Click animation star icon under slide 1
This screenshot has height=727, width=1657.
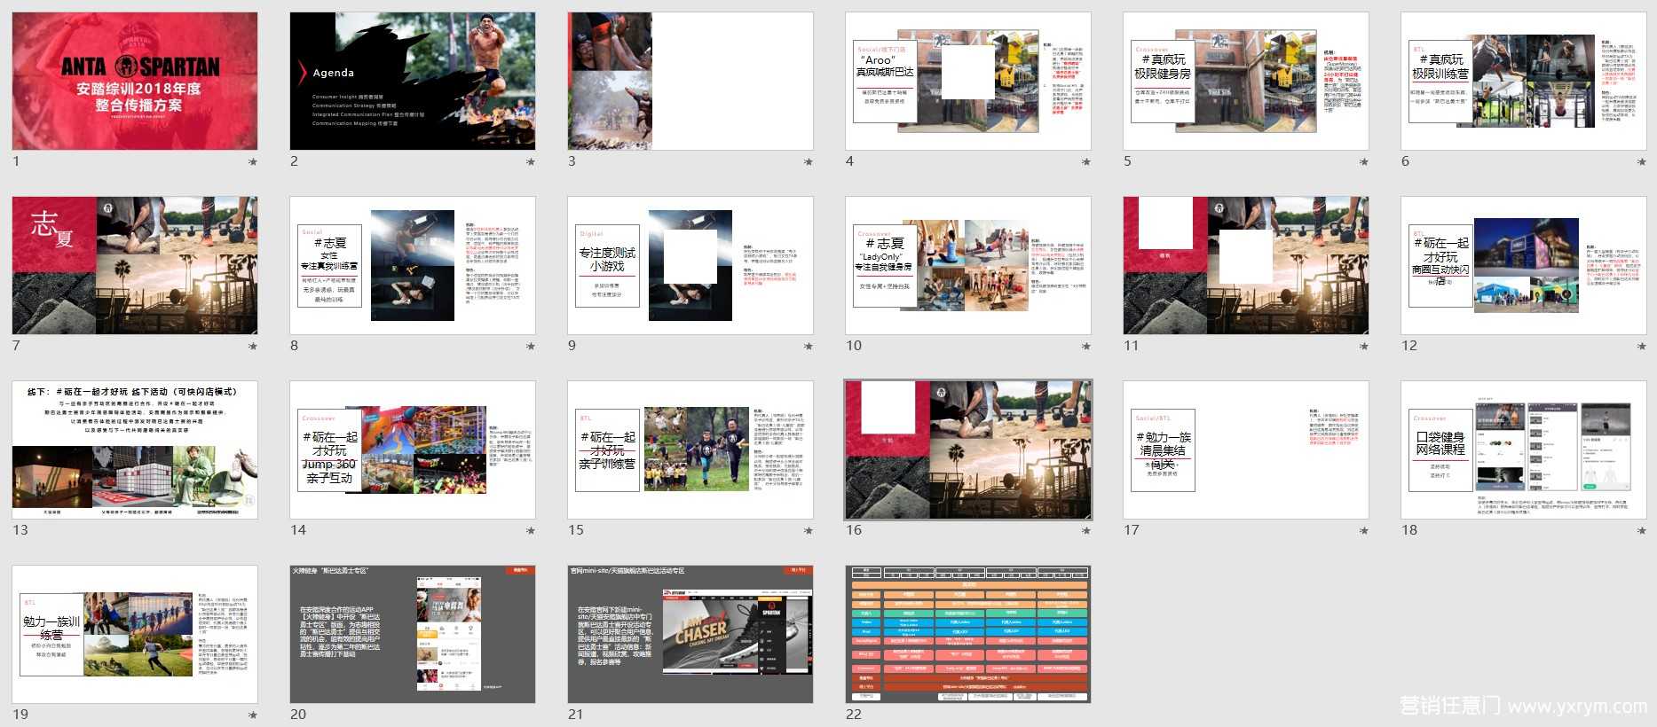coord(253,161)
